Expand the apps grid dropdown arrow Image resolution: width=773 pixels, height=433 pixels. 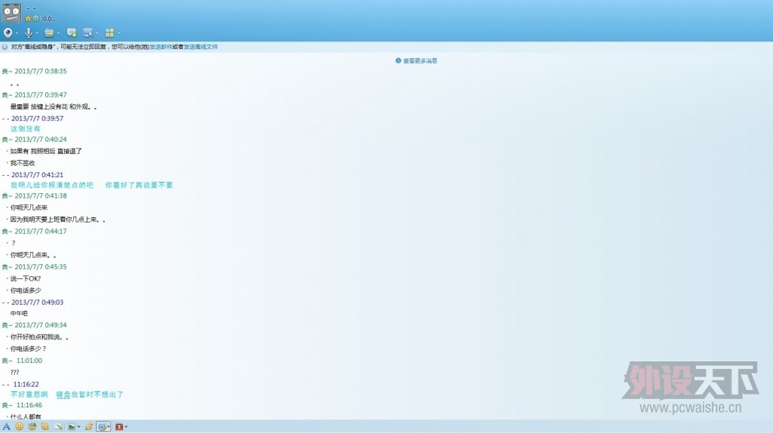119,33
